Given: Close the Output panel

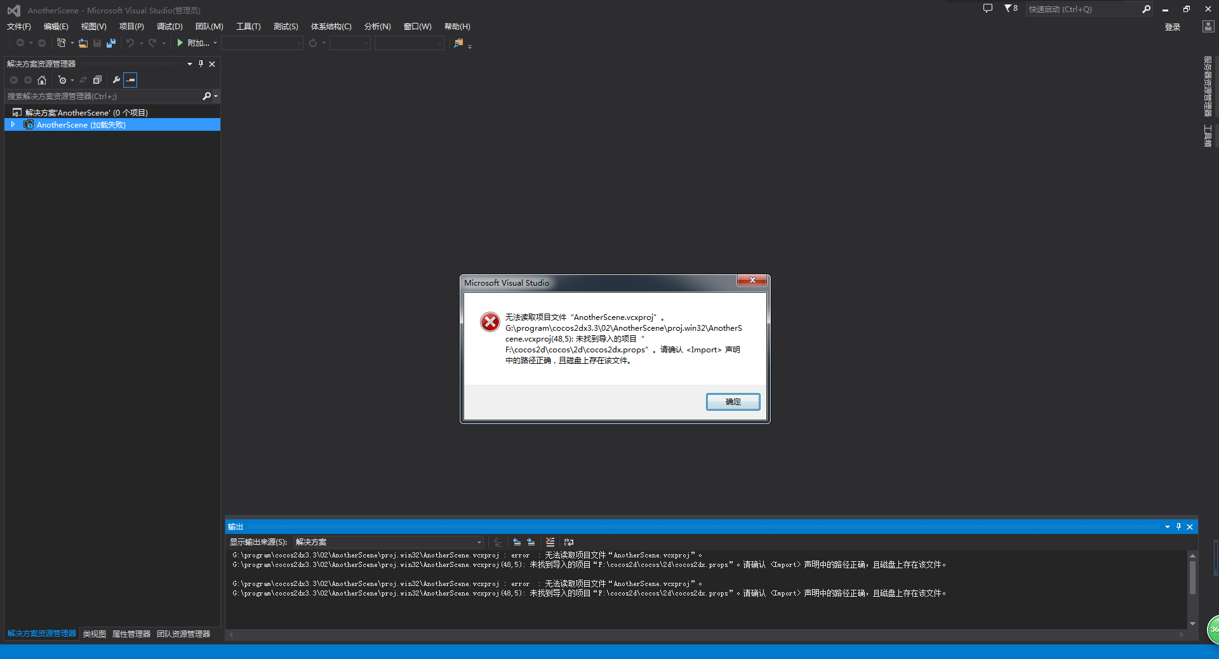Looking at the screenshot, I should [1190, 527].
